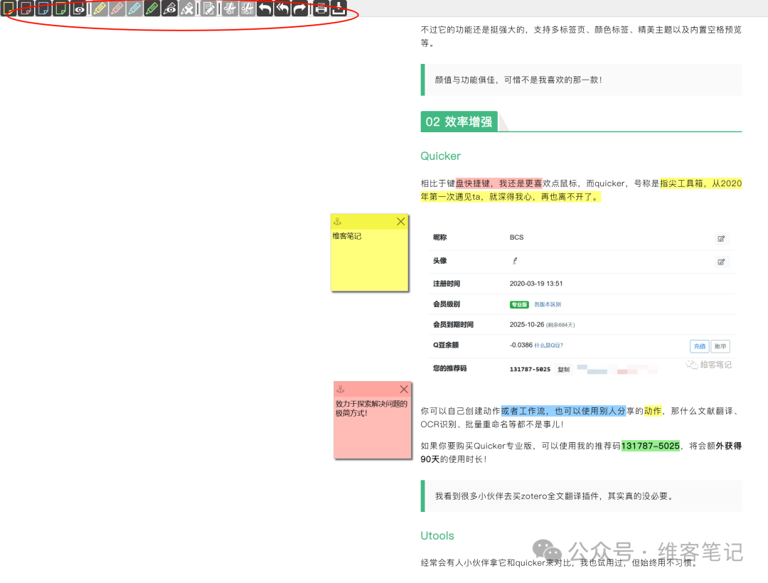
Task: Select the blue highlighter pen
Action: coord(134,9)
